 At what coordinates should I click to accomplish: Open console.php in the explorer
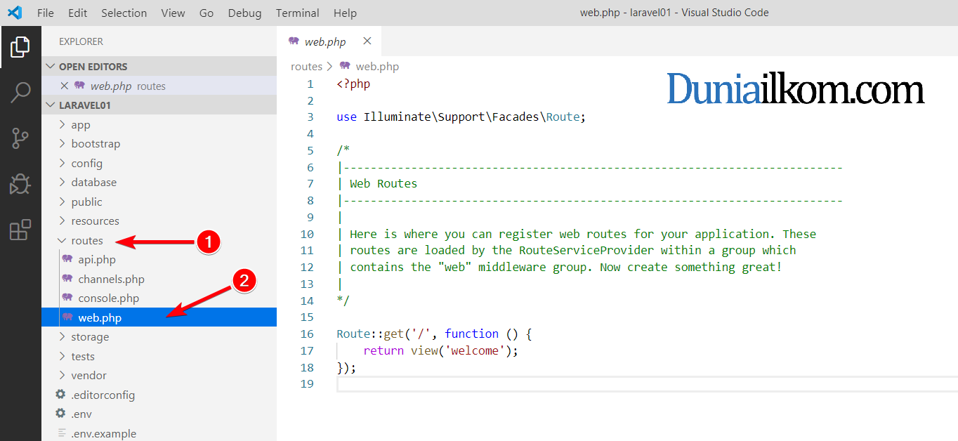click(159, 298)
